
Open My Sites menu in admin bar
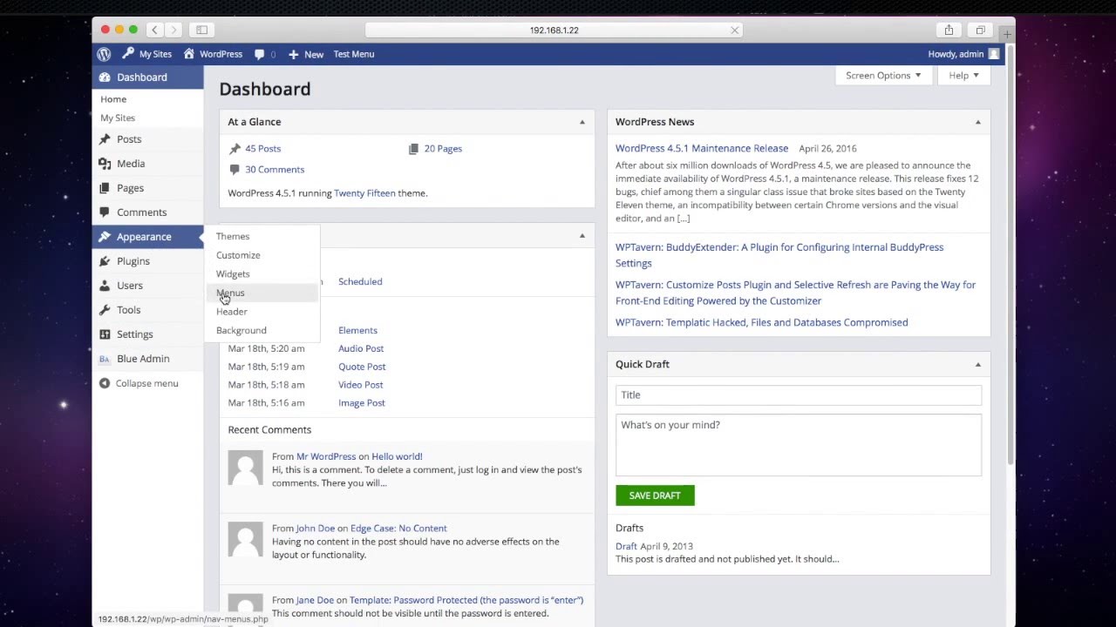tap(147, 54)
